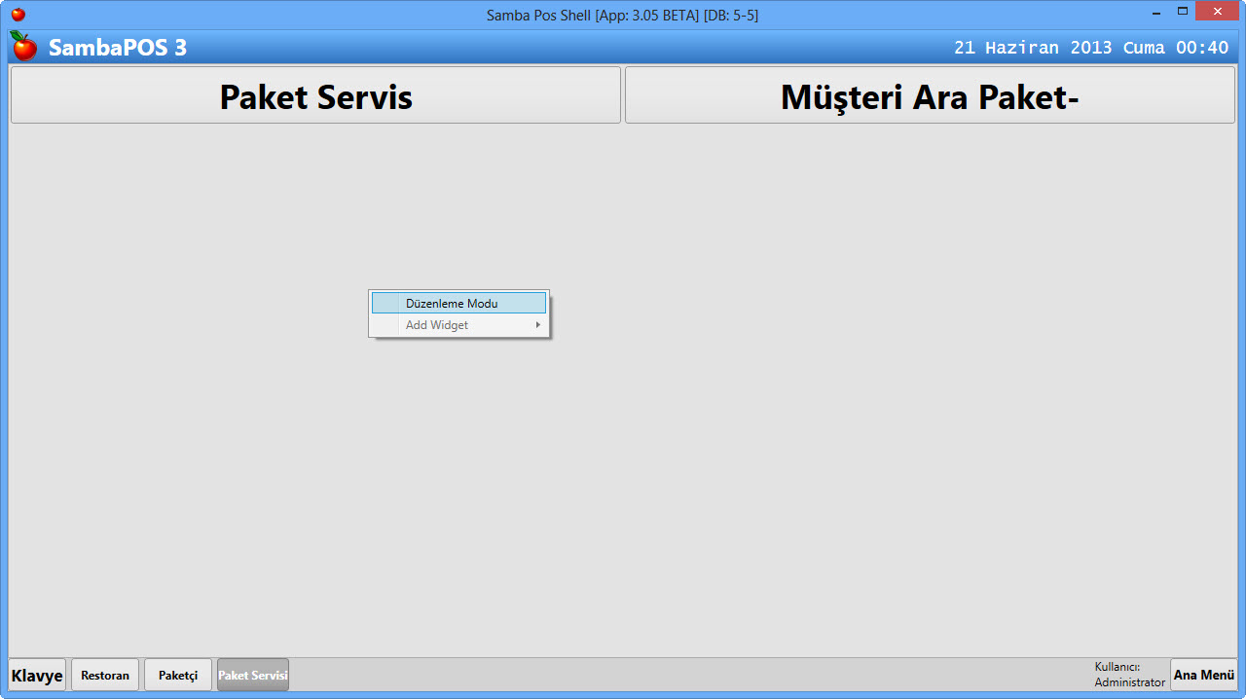
Task: Click the divider between header buttons
Action: [623, 94]
